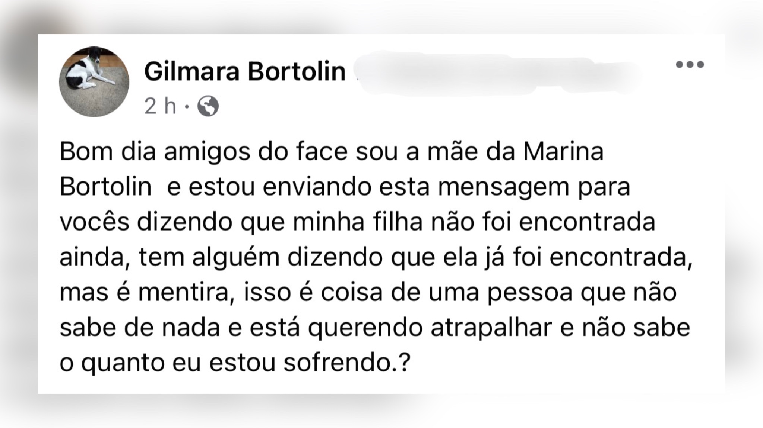Click the line starting "sabe de nada"
The image size is (763, 428).
tap(375, 329)
